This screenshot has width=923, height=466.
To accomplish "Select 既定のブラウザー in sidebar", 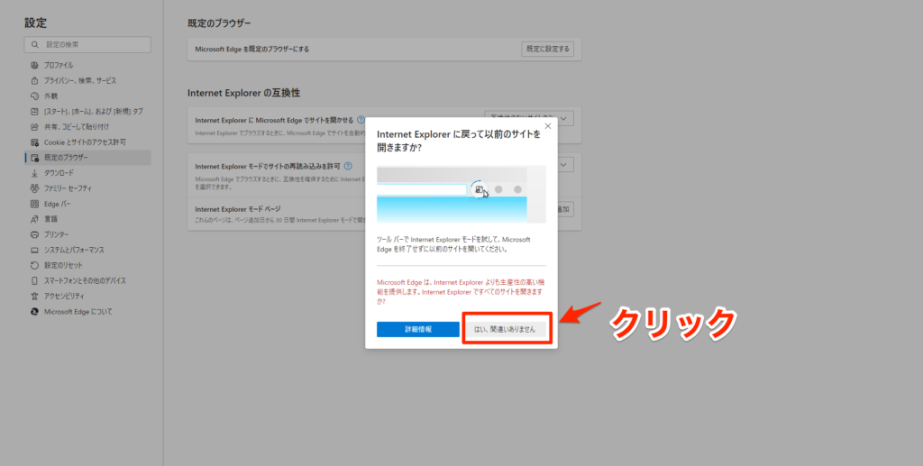I will pyautogui.click(x=87, y=158).
